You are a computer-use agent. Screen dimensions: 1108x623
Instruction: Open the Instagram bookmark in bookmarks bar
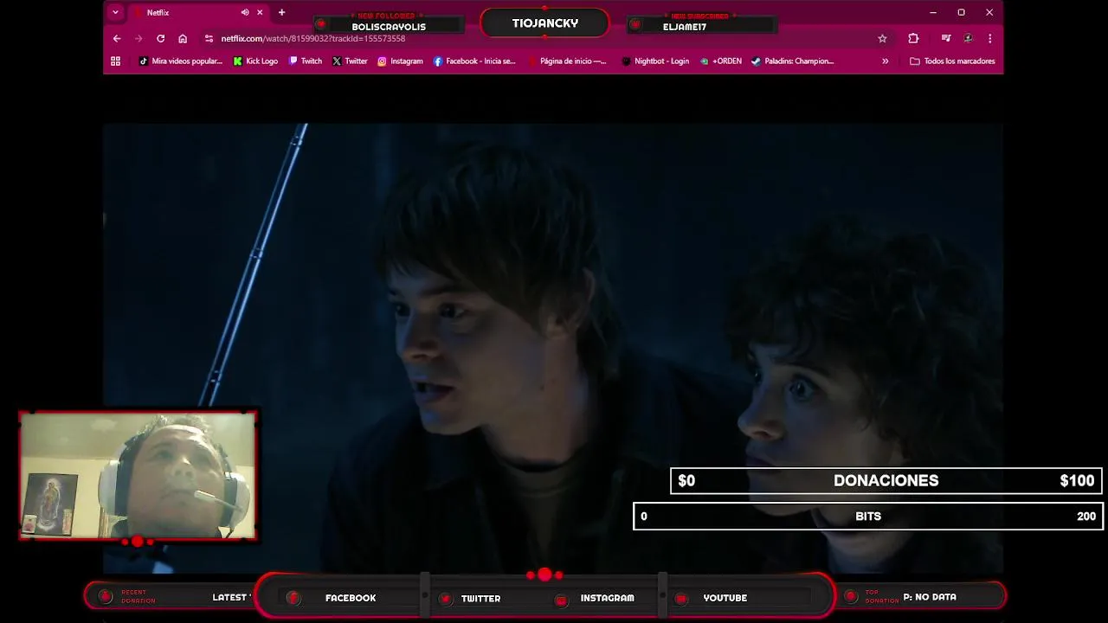(x=400, y=61)
